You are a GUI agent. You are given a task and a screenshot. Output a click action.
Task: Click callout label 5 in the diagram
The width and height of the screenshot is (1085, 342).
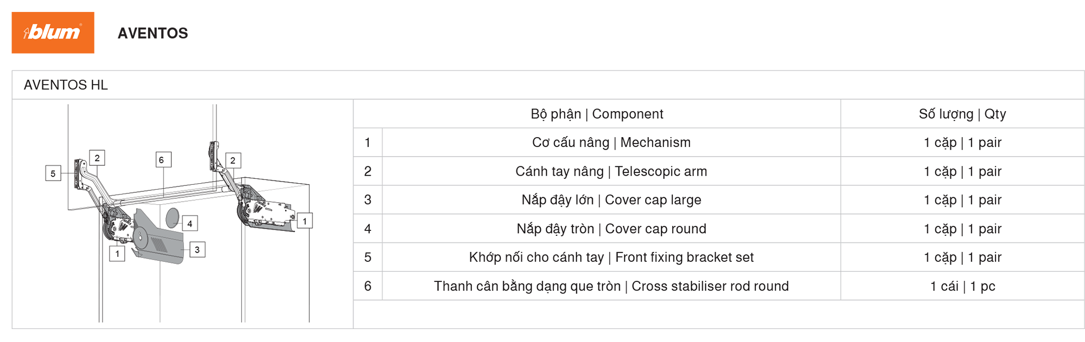[x=53, y=173]
